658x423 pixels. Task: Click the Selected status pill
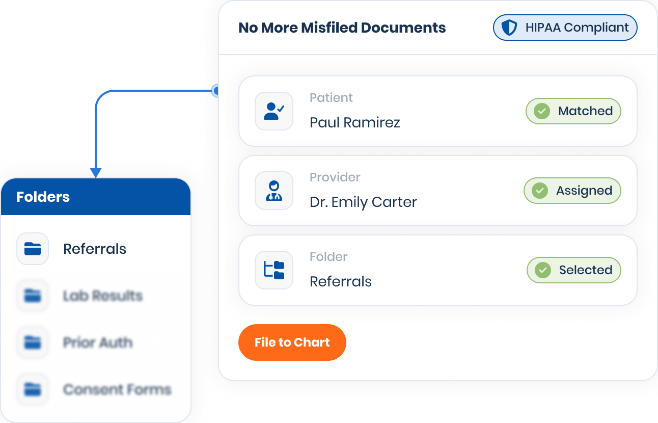(574, 270)
